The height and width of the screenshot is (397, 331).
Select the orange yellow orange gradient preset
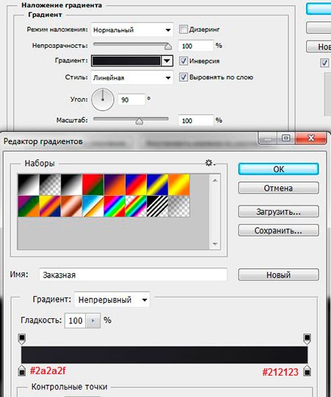(x=179, y=185)
